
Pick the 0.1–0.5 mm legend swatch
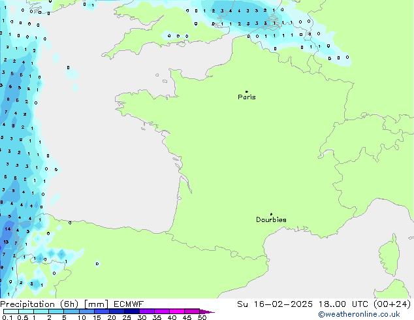coord(11,312)
